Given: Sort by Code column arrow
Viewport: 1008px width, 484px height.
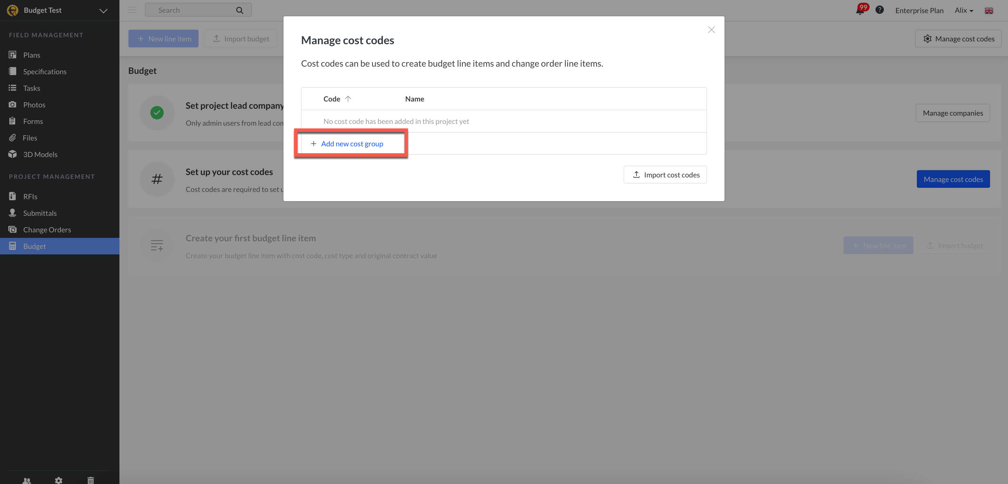Looking at the screenshot, I should coord(348,99).
